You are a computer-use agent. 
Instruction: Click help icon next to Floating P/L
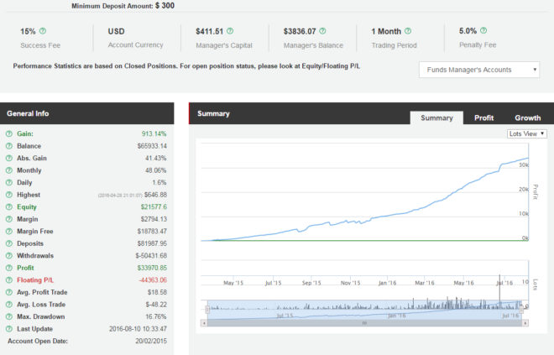click(x=8, y=279)
